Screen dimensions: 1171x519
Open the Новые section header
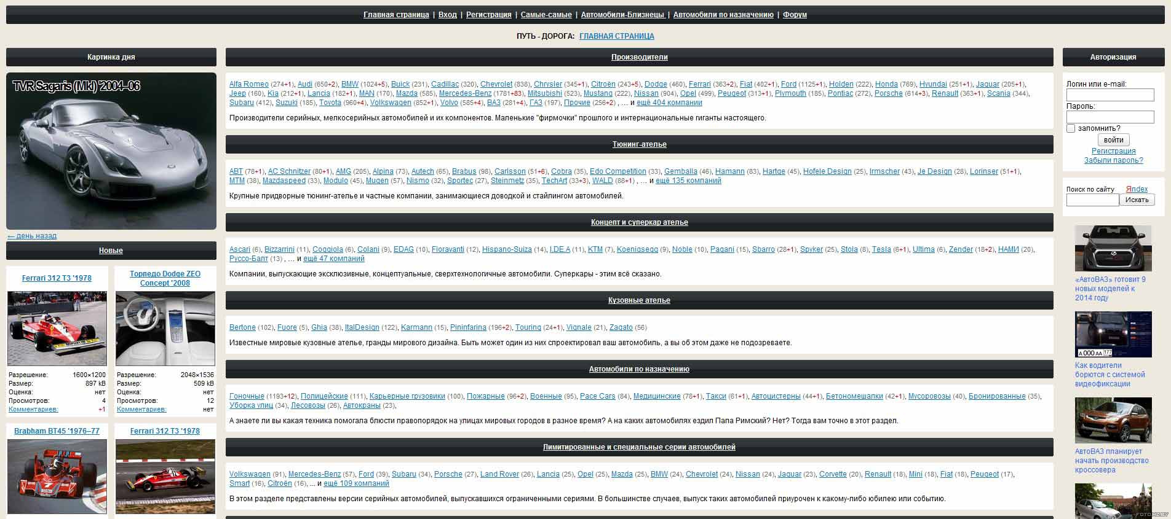click(111, 251)
